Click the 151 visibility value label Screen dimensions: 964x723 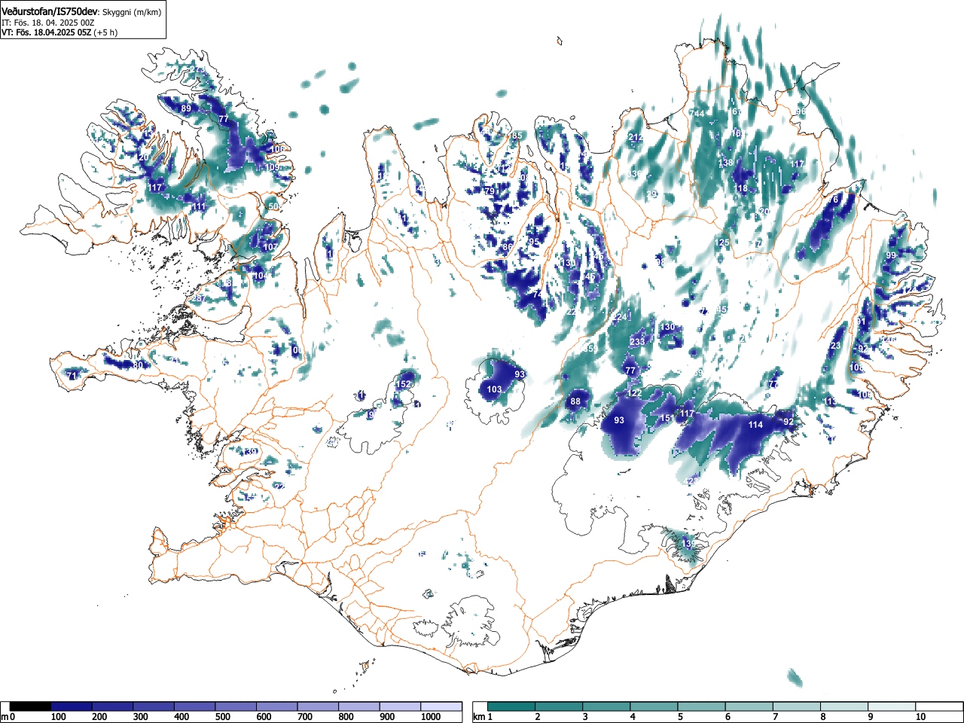point(667,419)
